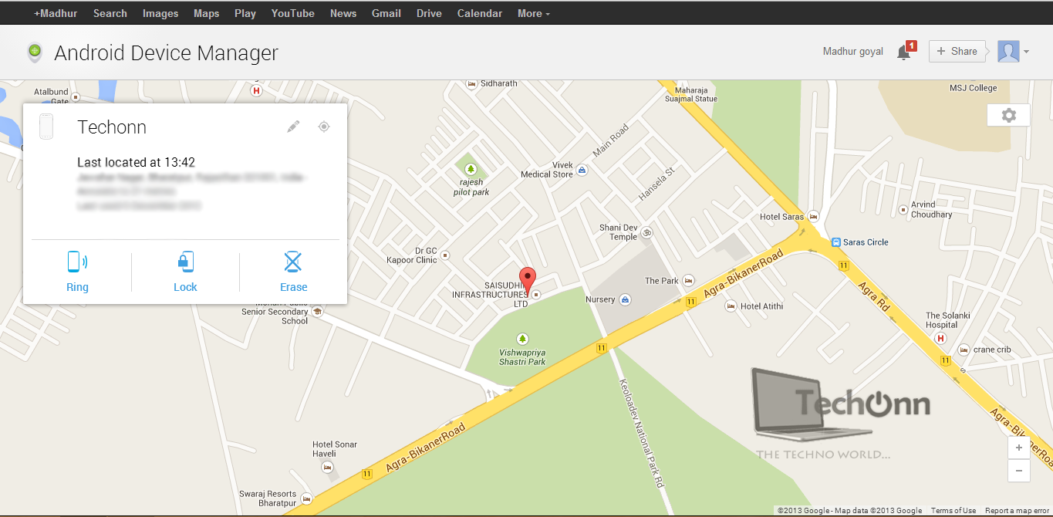The image size is (1053, 517).
Task: Open Search in Google bar
Action: [x=110, y=13]
